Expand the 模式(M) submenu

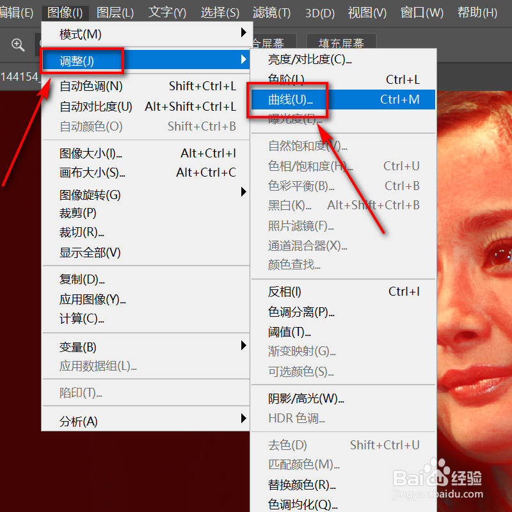(x=146, y=34)
